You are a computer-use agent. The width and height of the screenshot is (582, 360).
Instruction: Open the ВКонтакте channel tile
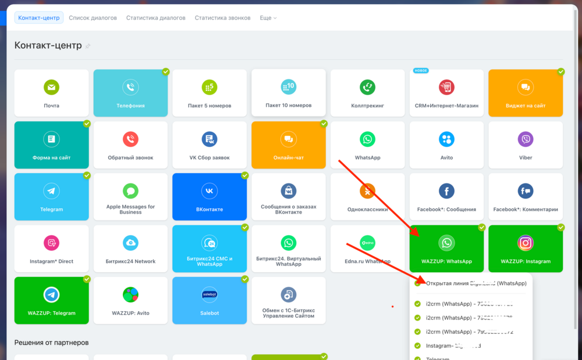(x=210, y=197)
